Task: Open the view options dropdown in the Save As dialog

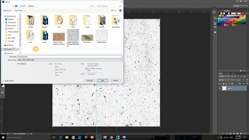Action: tap(115, 10)
